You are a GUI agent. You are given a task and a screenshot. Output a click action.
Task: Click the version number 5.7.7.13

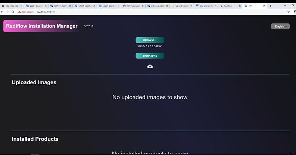point(88,26)
